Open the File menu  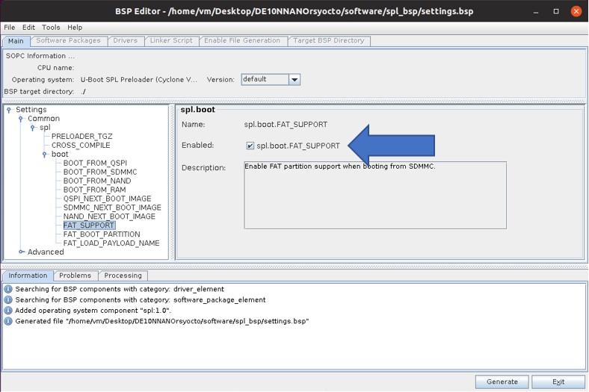(10, 28)
